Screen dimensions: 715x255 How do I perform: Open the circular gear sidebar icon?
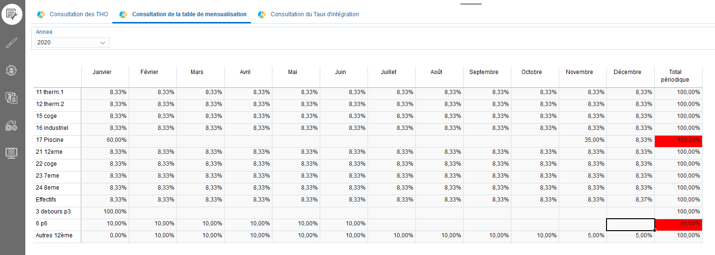pyautogui.click(x=11, y=70)
